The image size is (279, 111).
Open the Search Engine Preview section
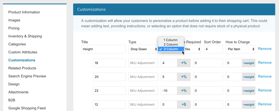[x=27, y=76]
